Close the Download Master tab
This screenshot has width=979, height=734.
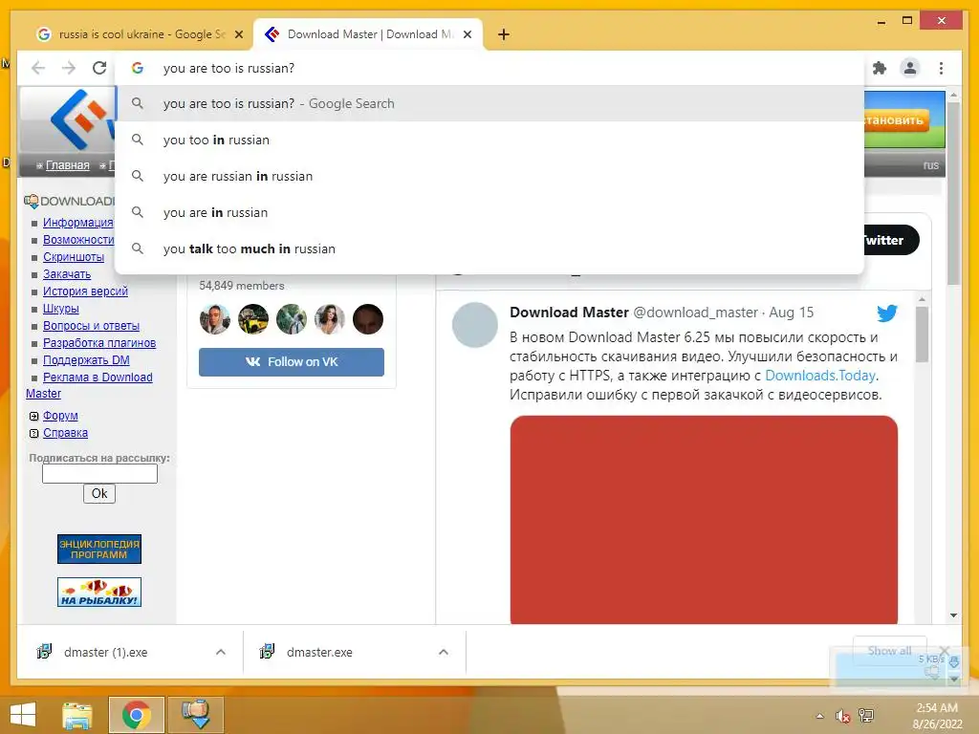[467, 34]
